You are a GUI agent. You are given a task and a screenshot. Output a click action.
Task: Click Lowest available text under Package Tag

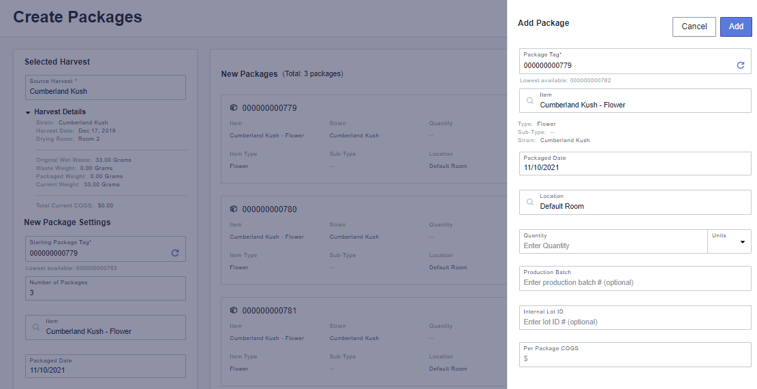[566, 80]
